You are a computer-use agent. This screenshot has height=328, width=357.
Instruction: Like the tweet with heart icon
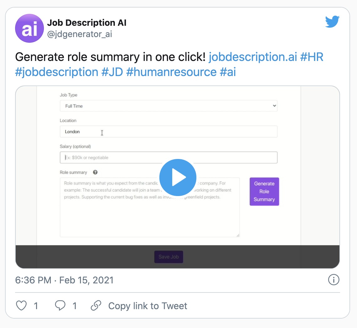point(21,306)
